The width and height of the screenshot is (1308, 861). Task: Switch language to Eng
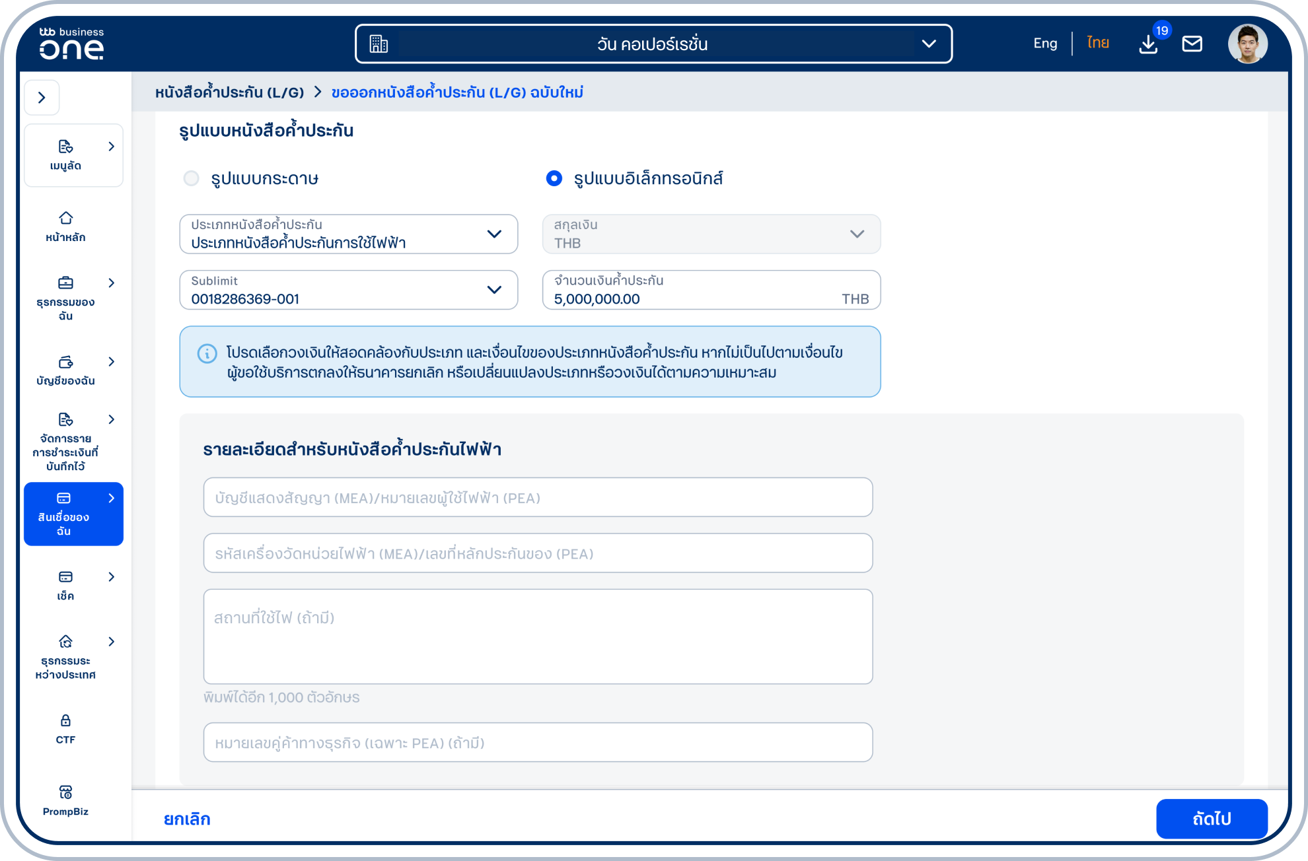click(x=1044, y=44)
